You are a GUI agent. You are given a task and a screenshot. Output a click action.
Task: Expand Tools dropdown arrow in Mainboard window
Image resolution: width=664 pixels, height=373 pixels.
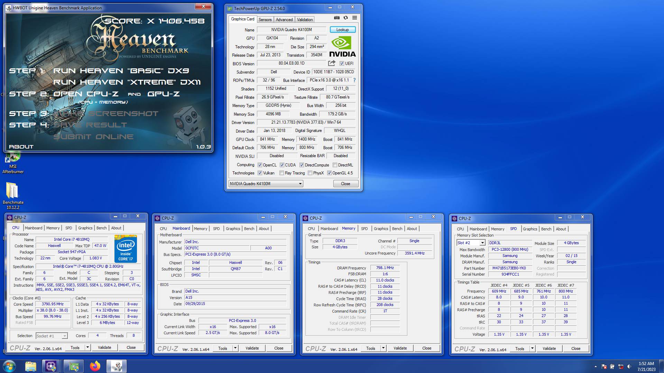coord(235,348)
